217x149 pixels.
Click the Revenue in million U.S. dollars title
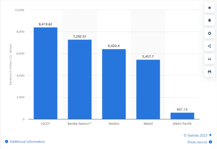(11, 64)
